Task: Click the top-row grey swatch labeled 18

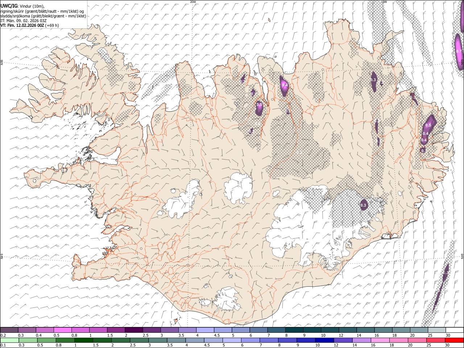Action: click(x=401, y=330)
